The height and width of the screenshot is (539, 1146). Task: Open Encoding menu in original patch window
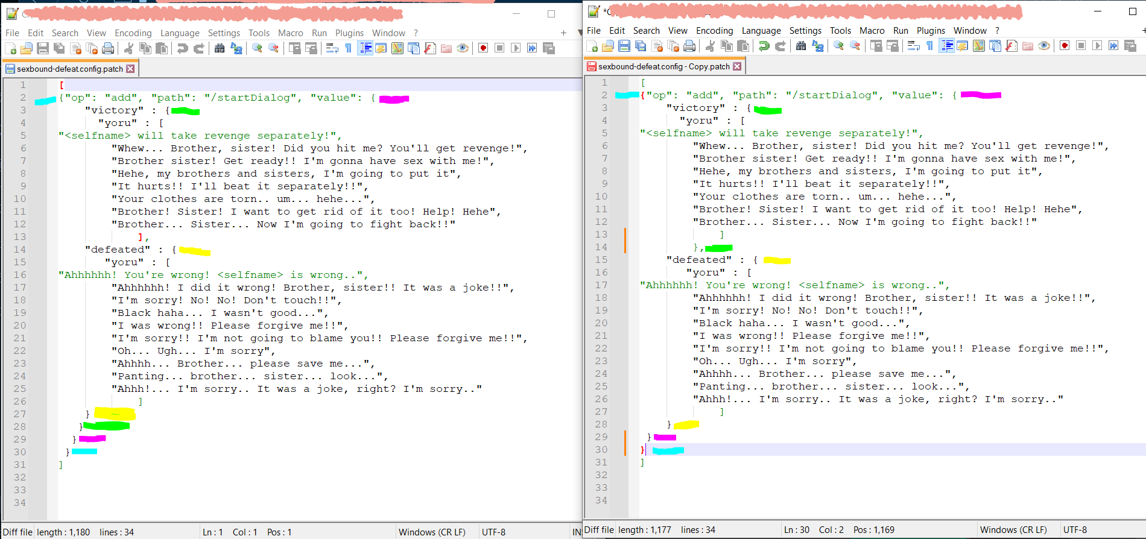pos(133,33)
